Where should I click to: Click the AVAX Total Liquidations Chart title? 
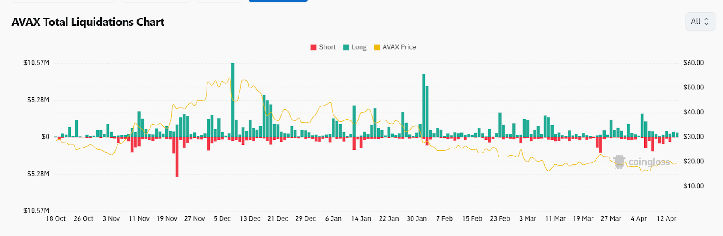[x=88, y=22]
